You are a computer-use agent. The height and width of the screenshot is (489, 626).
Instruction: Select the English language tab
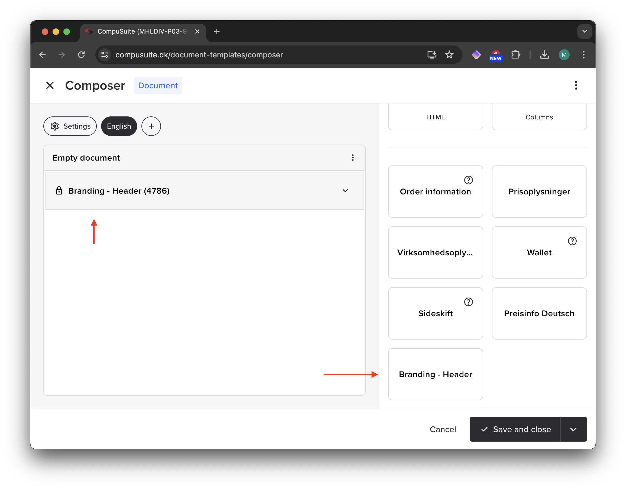tap(119, 126)
